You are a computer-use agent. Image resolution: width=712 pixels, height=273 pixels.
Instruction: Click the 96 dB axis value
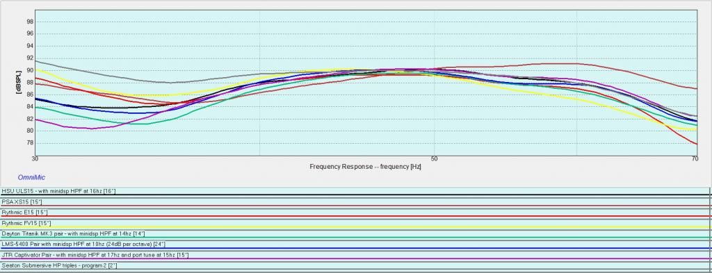(x=30, y=33)
